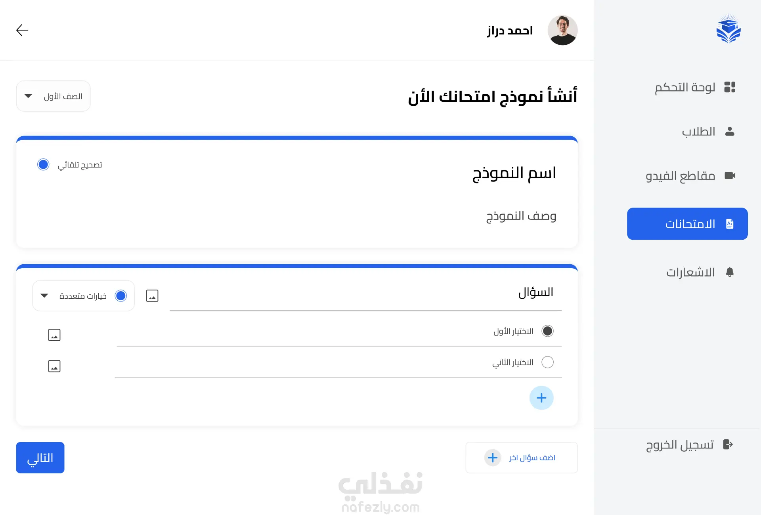Viewport: 761px width, 515px height.
Task: Click the التالي button
Action: tap(40, 458)
